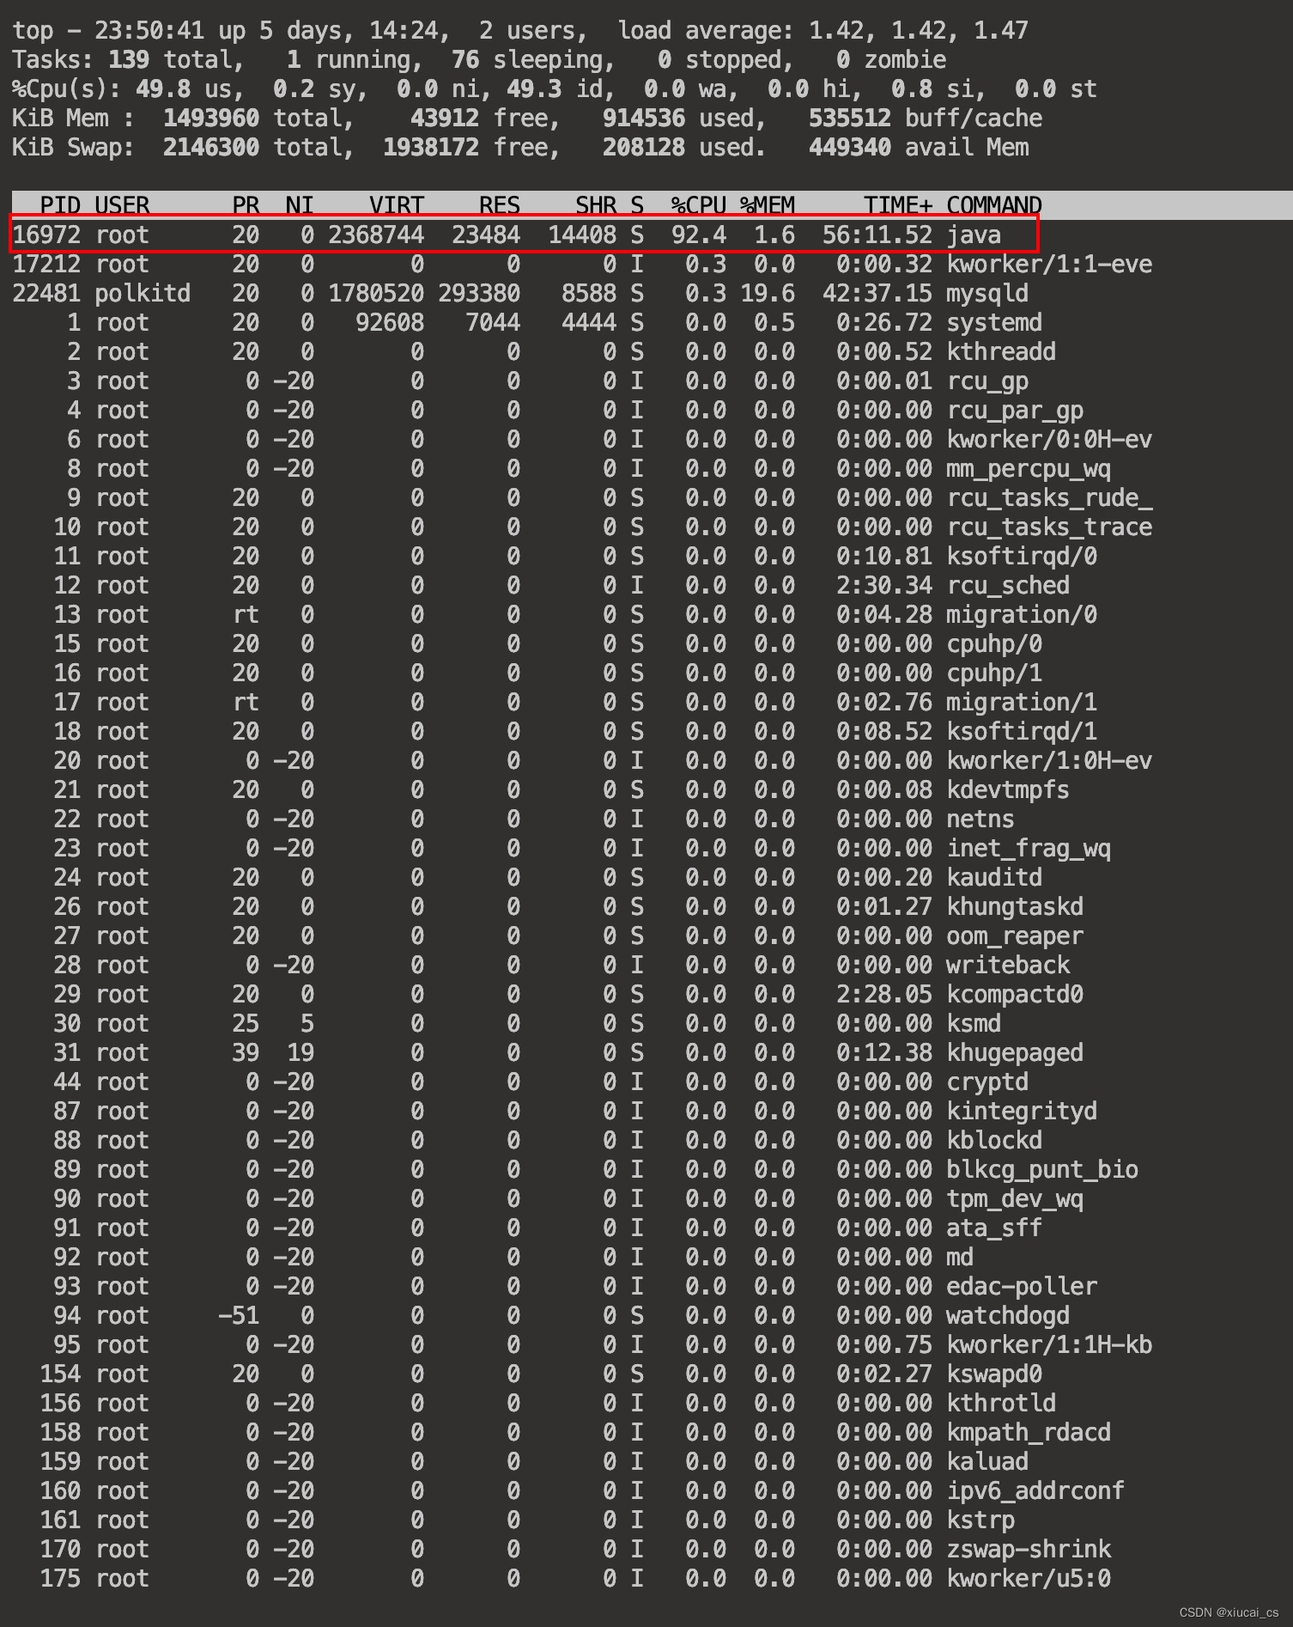
Task: Click the cryptd command entry
Action: [x=986, y=1082]
